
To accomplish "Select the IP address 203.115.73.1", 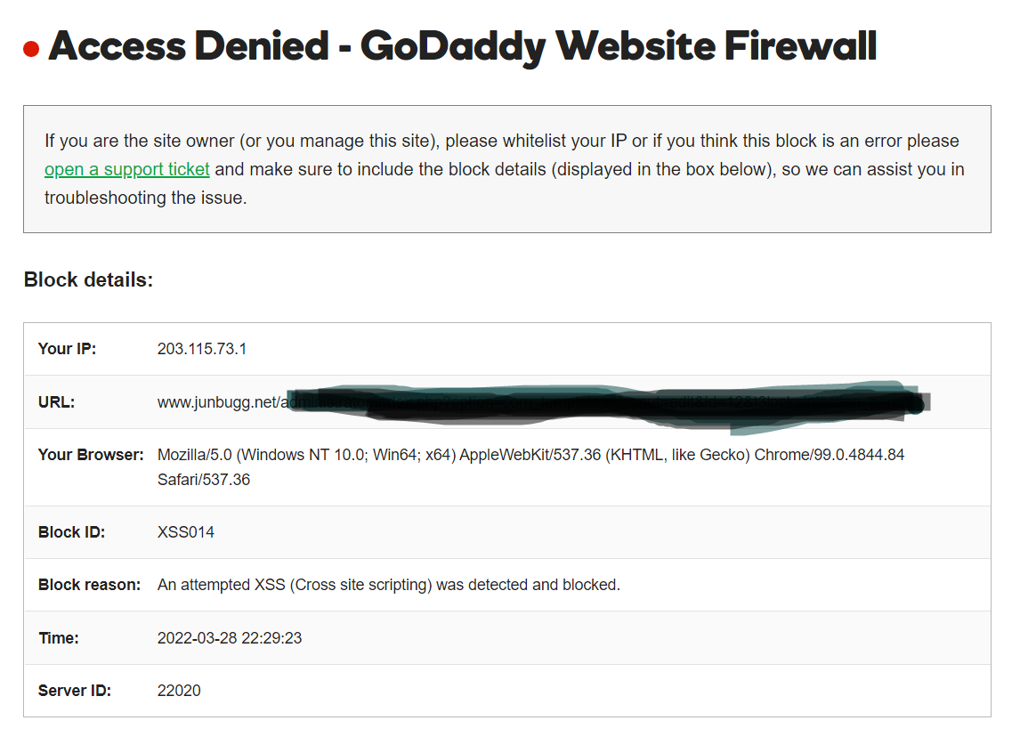I will (201, 349).
